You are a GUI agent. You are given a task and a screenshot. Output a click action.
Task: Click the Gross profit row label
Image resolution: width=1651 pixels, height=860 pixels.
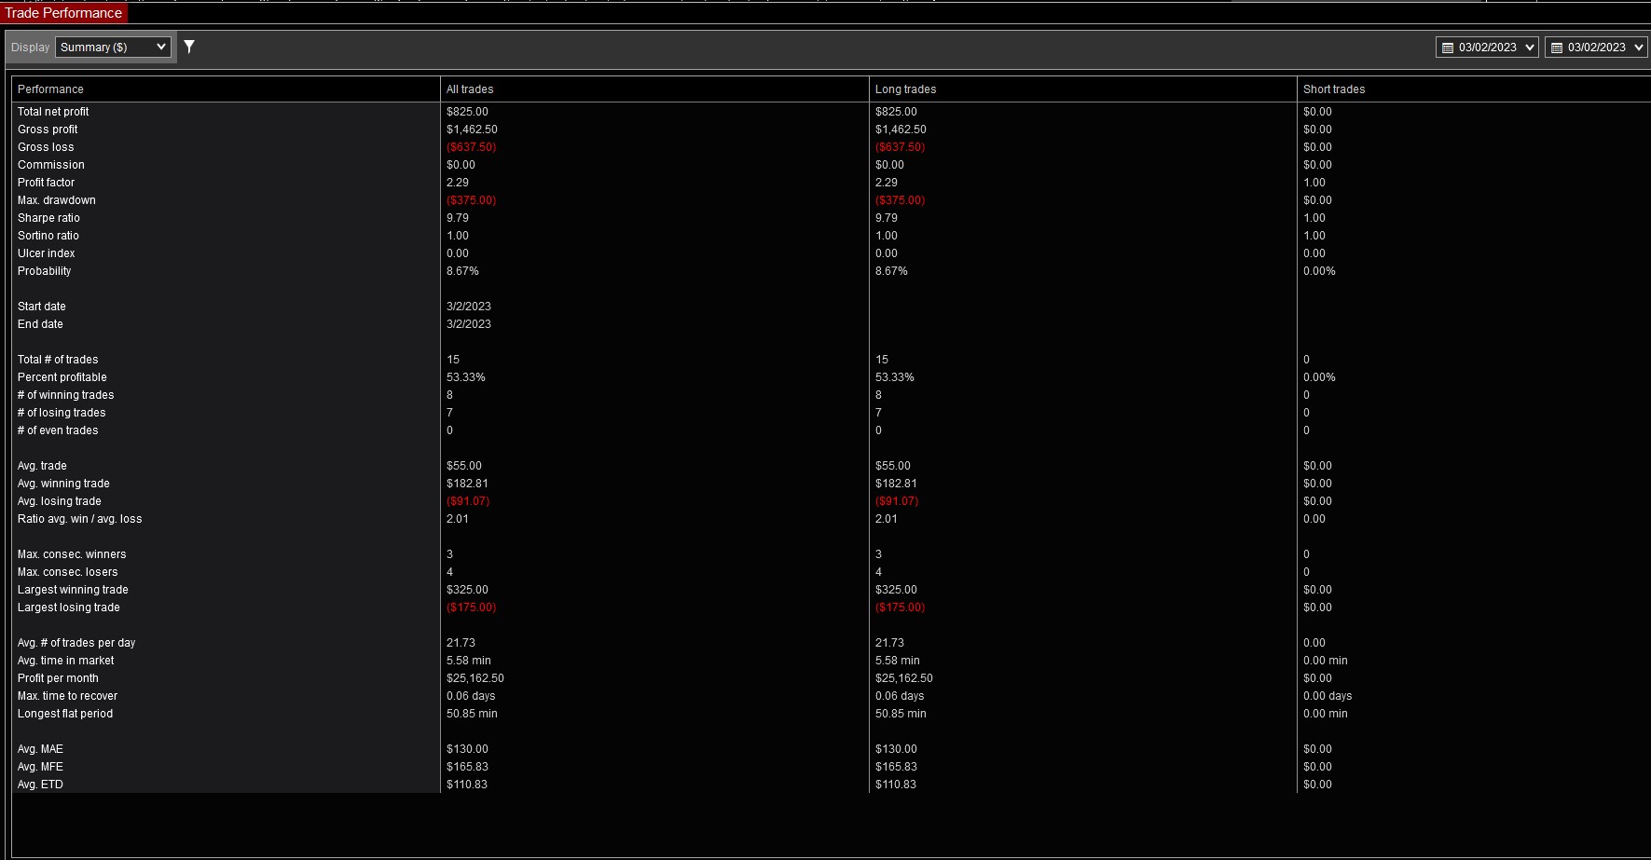pyautogui.click(x=48, y=130)
